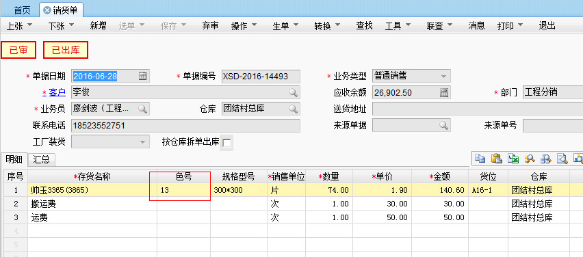
Task: Click the search icon in 来源单据 field
Action: [444, 125]
